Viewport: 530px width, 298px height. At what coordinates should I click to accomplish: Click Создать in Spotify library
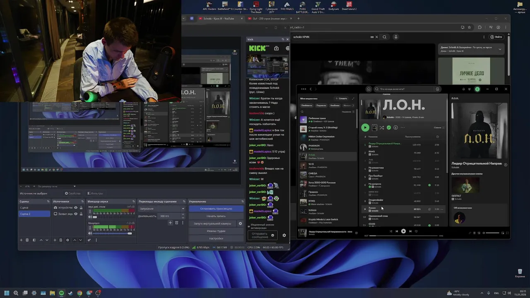pos(341,99)
